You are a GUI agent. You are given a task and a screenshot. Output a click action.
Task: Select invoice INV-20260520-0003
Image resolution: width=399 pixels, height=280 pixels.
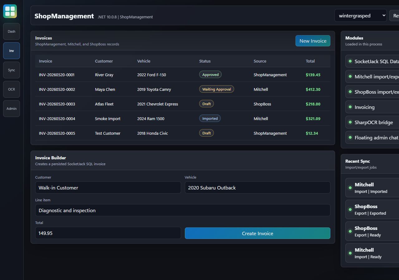click(183, 104)
